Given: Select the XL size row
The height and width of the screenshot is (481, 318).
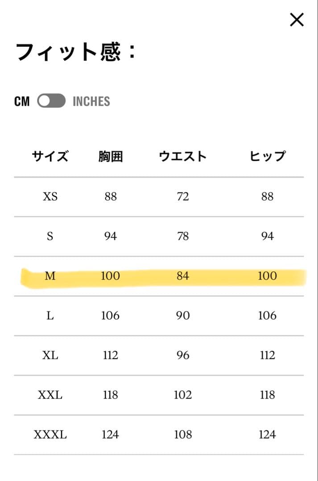Looking at the screenshot, I should tap(50, 355).
